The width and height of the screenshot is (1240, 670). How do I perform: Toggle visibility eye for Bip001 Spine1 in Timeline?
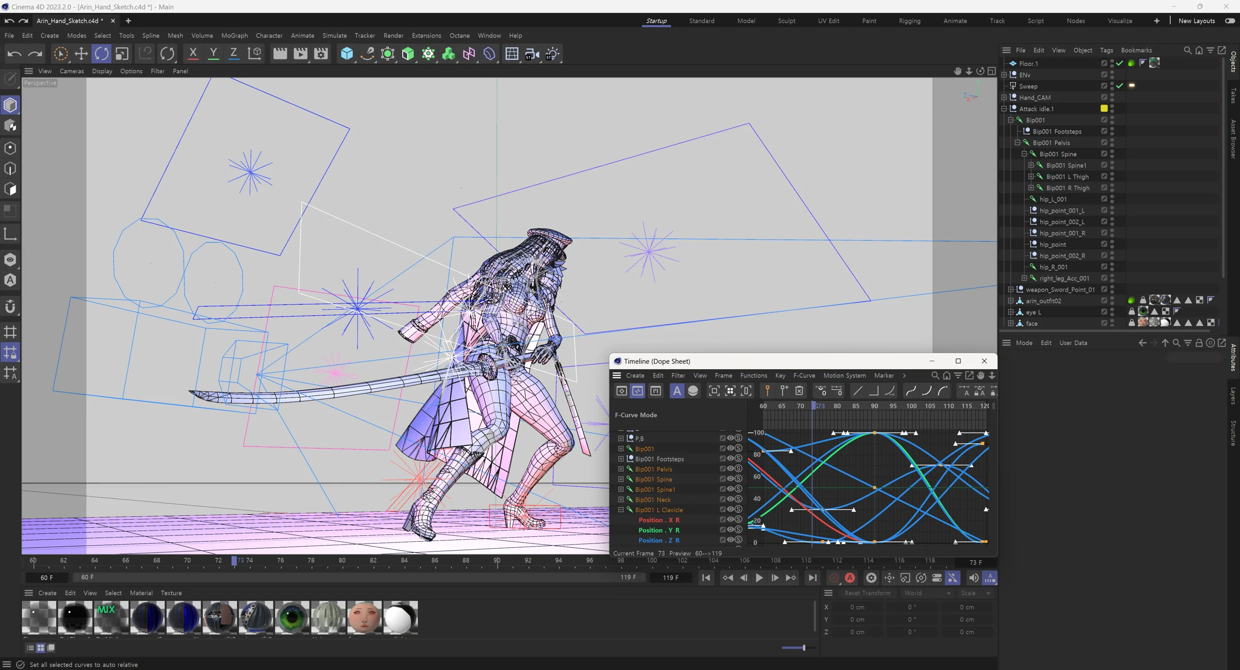(731, 489)
